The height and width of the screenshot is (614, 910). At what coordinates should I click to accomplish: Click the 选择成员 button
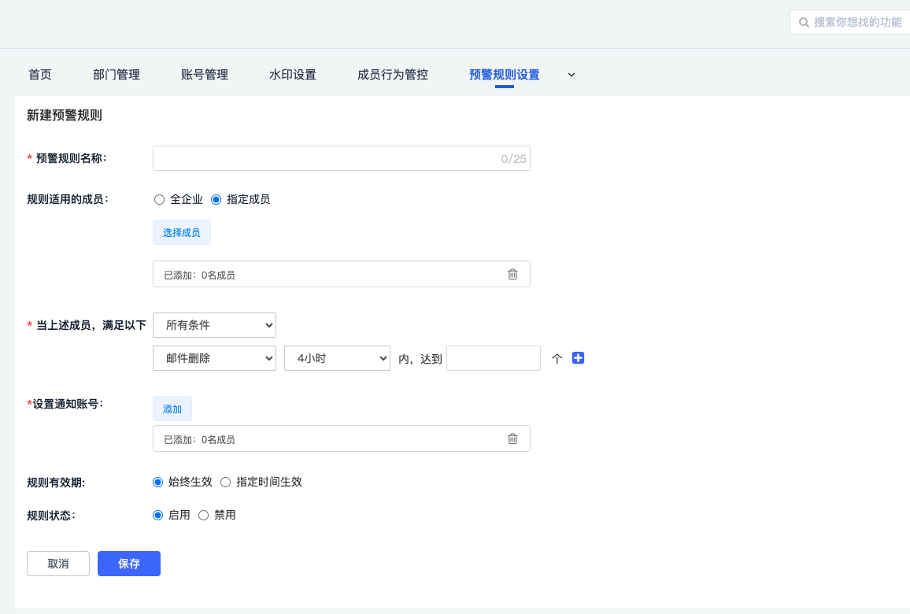(182, 232)
